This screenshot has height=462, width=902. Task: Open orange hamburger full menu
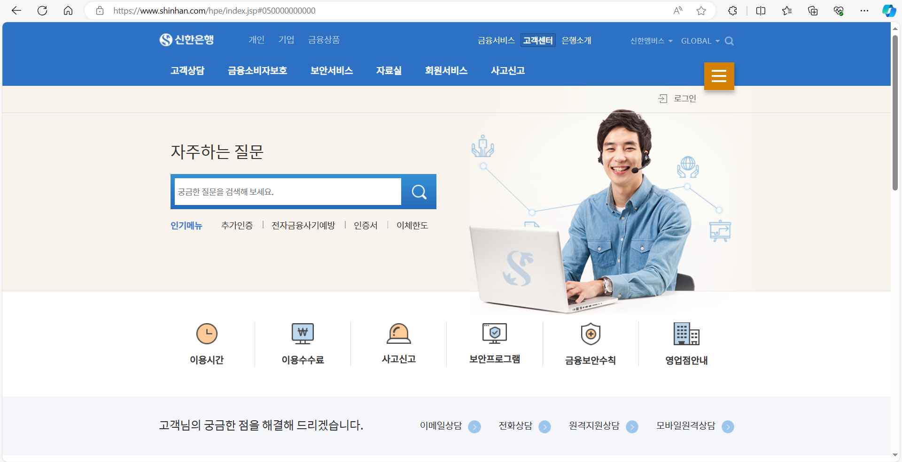pos(719,76)
